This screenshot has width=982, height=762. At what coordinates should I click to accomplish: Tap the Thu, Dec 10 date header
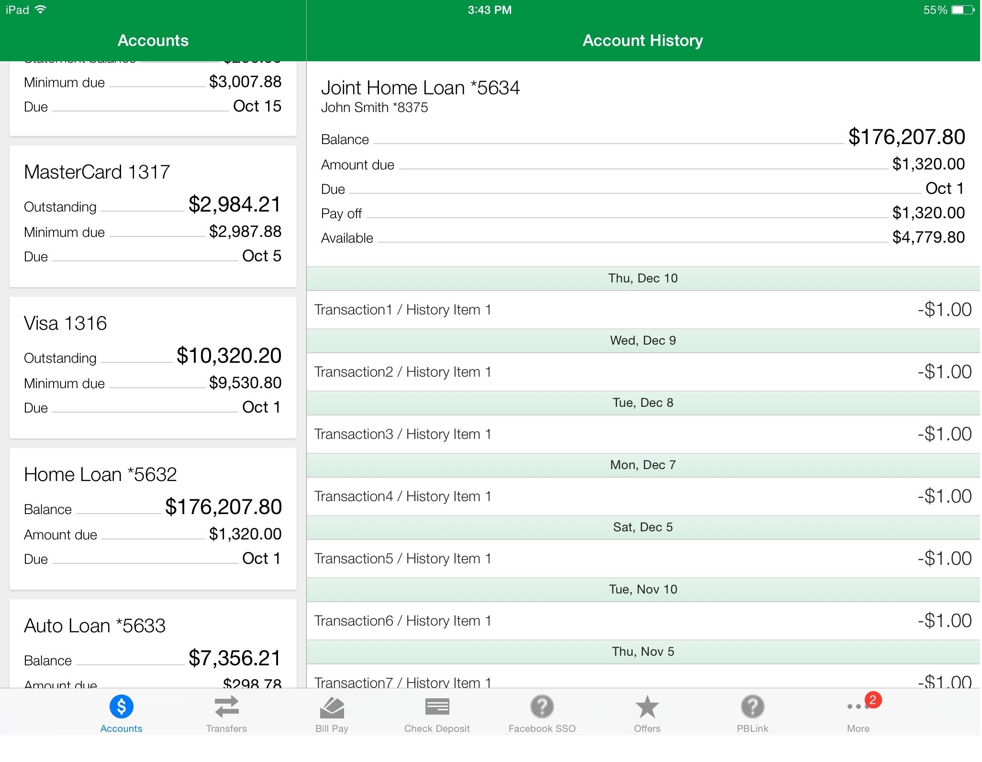click(x=643, y=278)
